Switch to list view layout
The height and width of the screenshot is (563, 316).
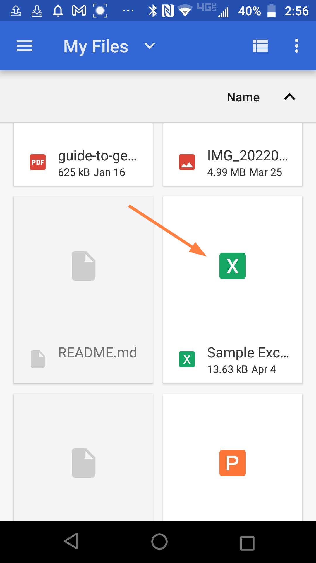tap(260, 46)
